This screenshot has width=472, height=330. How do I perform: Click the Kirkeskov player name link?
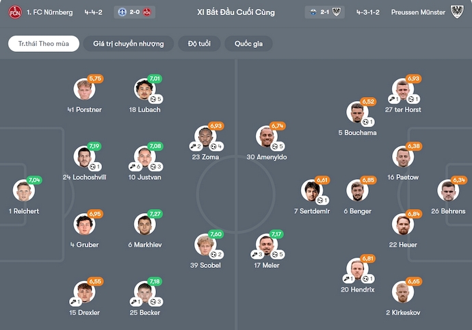point(403,312)
